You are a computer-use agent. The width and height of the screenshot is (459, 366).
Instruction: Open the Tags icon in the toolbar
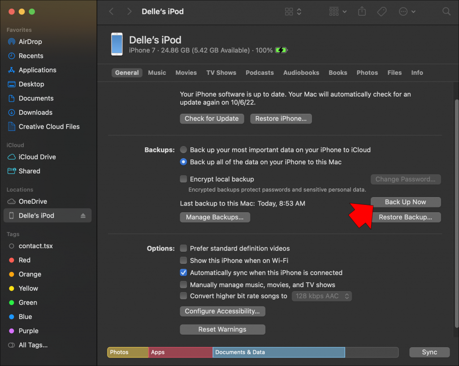tap(382, 11)
